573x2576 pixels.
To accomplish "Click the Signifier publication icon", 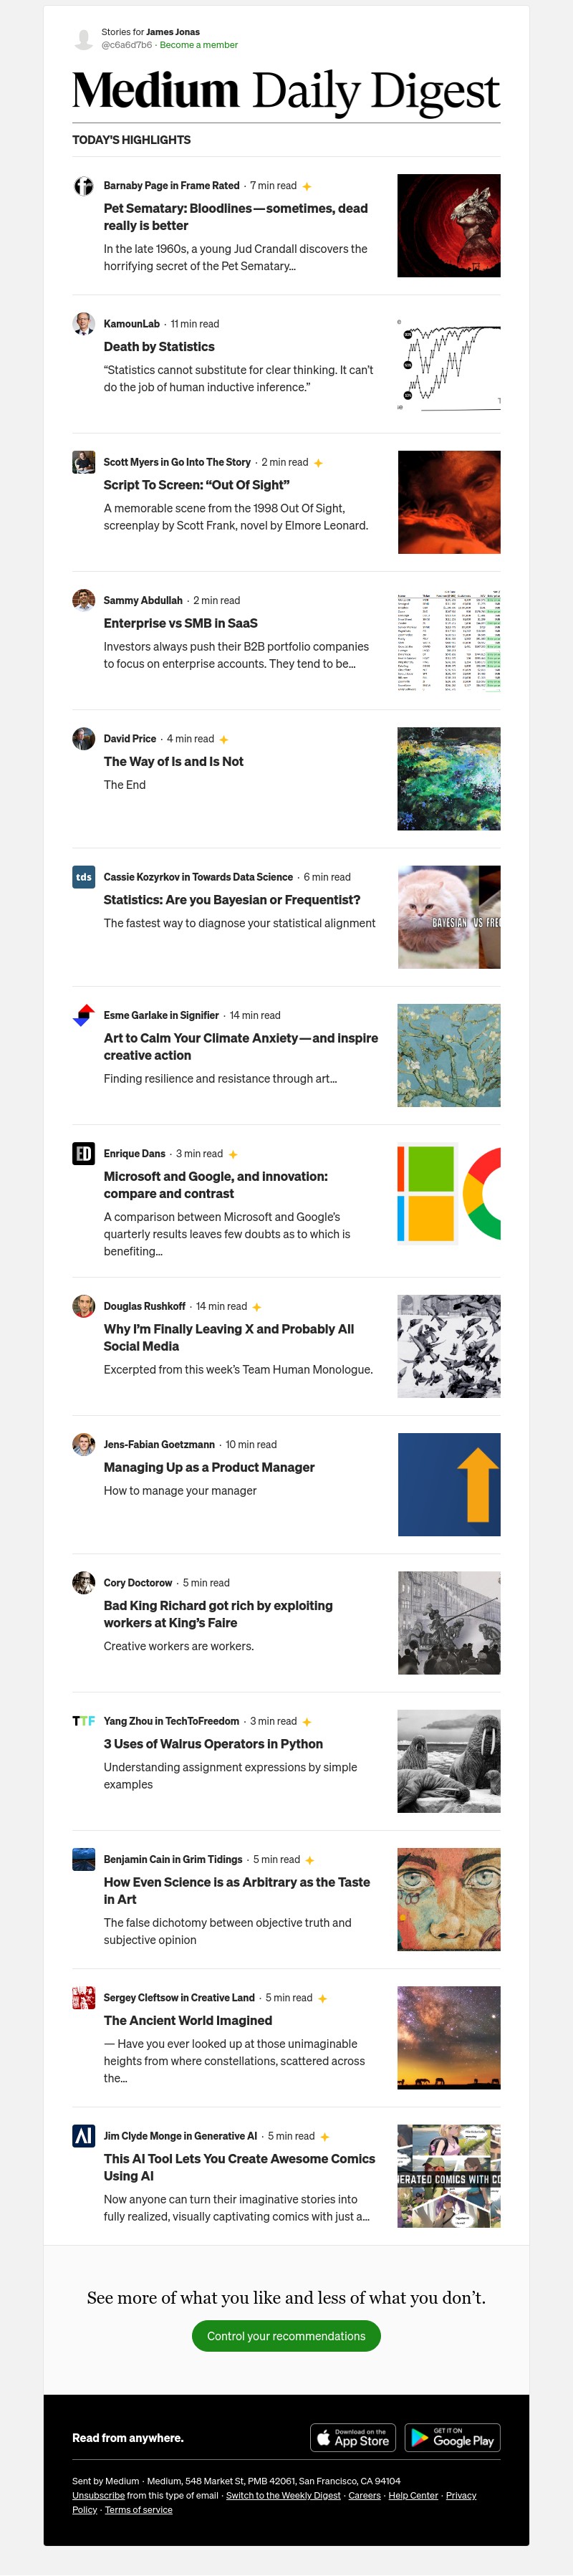I will tap(84, 1015).
